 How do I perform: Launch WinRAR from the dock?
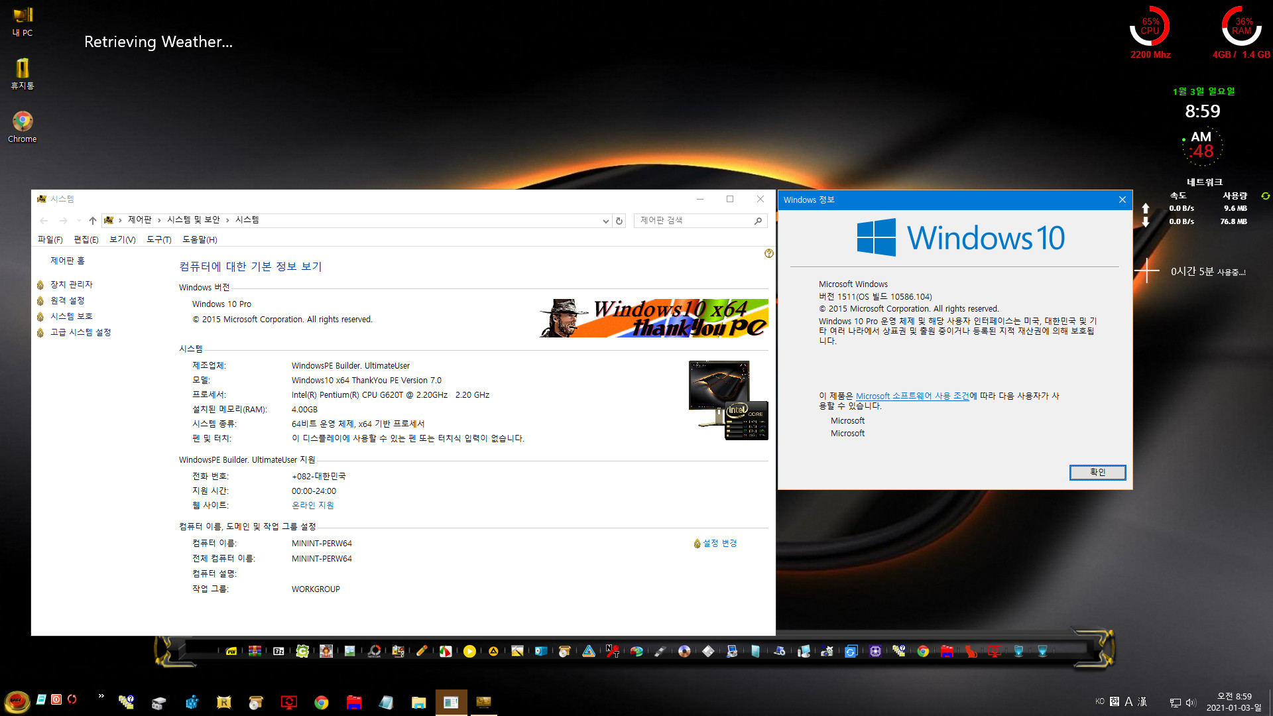[255, 651]
